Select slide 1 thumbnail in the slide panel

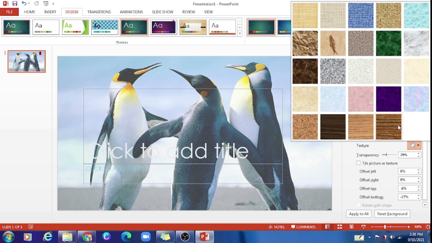[x=26, y=61]
